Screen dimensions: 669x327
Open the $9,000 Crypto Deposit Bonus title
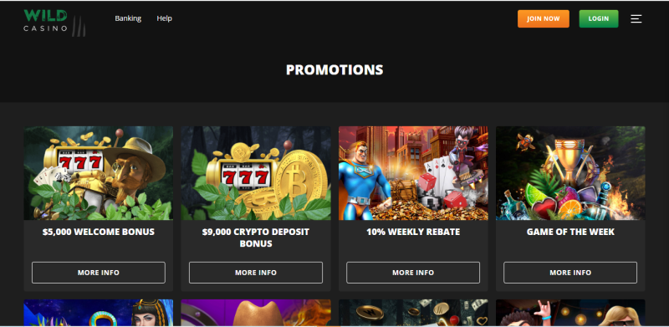[x=256, y=238]
